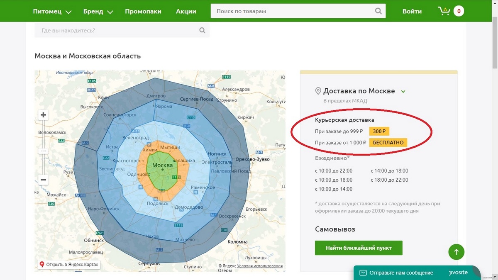498x280 pixels.
Task: Expand the Питомец menu
Action: point(52,11)
